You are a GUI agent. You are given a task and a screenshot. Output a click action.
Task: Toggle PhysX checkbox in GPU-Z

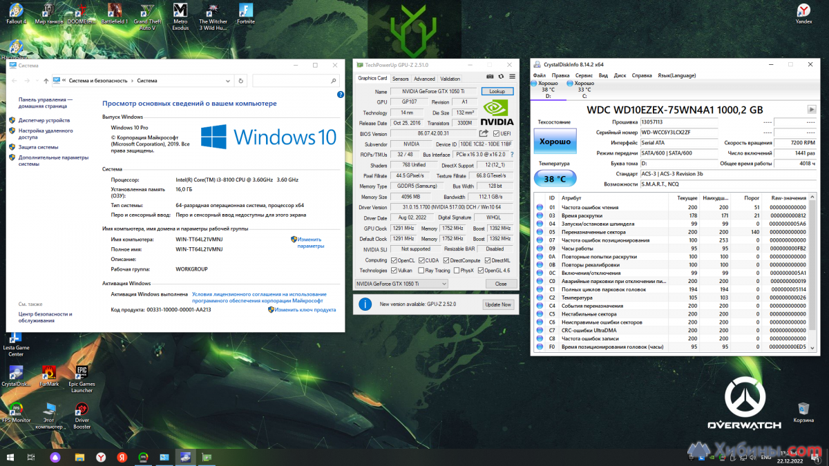pyautogui.click(x=457, y=271)
